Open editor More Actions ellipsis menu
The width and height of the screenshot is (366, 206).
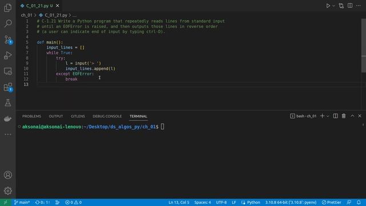pos(359,6)
